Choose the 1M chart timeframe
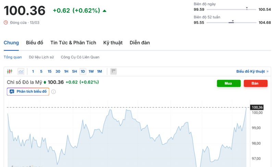Image resolution: width=274 pixels, height=167 pixels. coord(99,71)
